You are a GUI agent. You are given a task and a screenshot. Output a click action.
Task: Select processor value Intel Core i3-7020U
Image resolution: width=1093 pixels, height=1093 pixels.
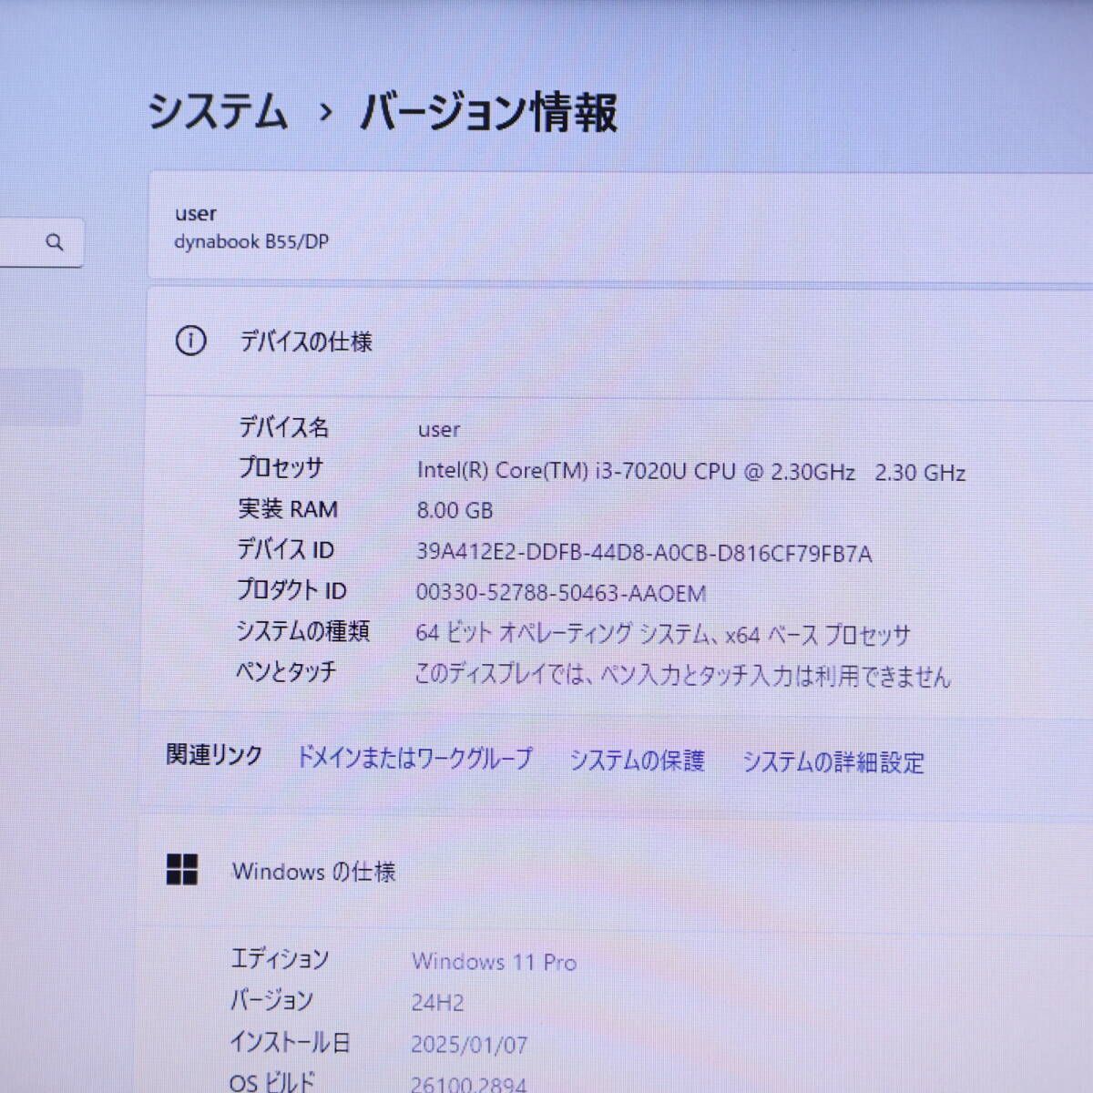(x=691, y=471)
